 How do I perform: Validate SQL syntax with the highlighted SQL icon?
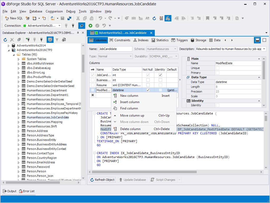click(168, 18)
